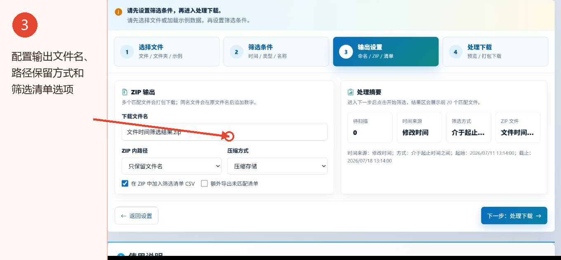Screen dimensions: 561x260
Task: Enable 额外导出未匹配清单 checkbox
Action: point(204,184)
